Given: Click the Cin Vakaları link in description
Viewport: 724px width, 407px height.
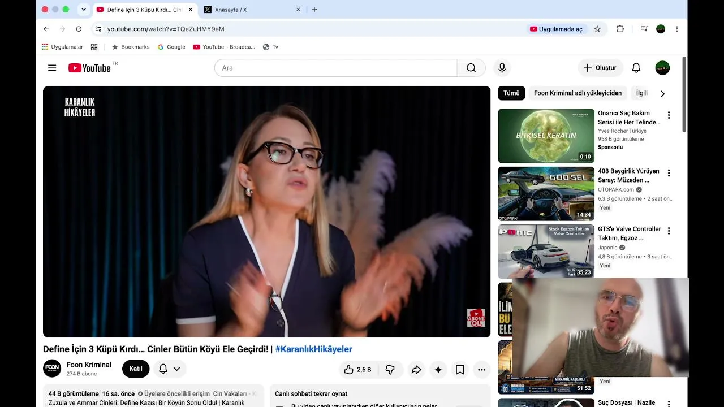Looking at the screenshot, I should coord(230,393).
